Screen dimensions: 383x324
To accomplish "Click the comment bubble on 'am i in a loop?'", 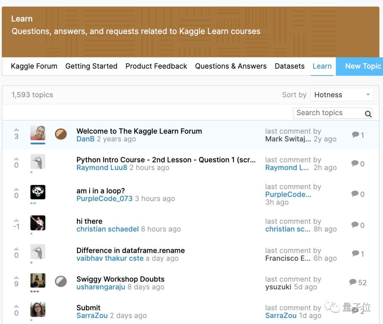I will [355, 193].
